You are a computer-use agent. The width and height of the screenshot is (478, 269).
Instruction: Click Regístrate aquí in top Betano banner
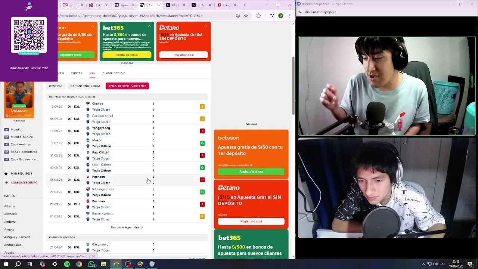coord(183,55)
